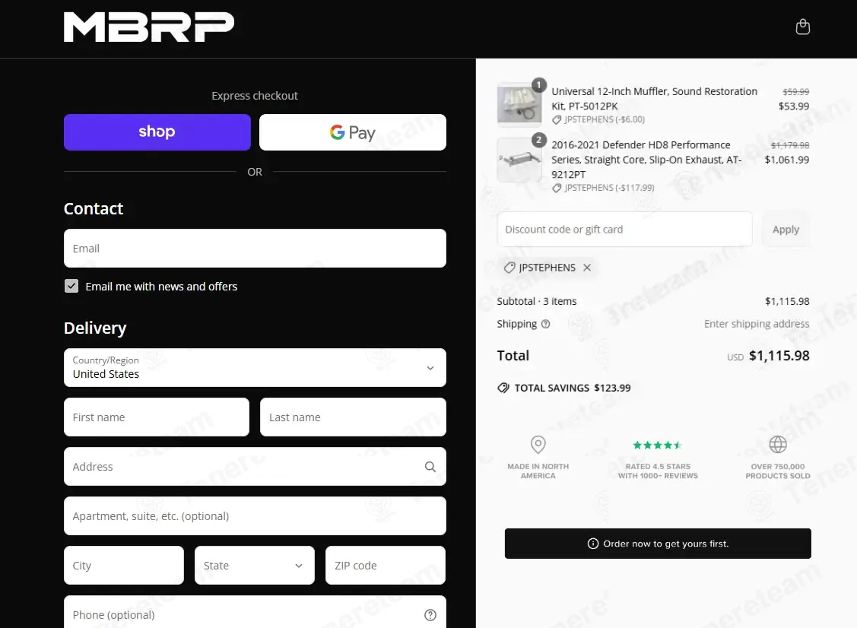Open the Country/Region dropdown
857x628 pixels.
255,368
